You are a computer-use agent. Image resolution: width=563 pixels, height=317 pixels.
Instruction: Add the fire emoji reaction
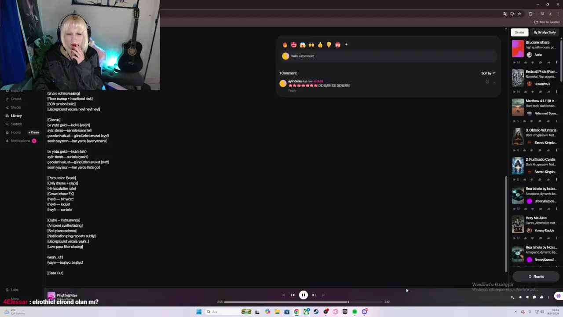(x=285, y=45)
